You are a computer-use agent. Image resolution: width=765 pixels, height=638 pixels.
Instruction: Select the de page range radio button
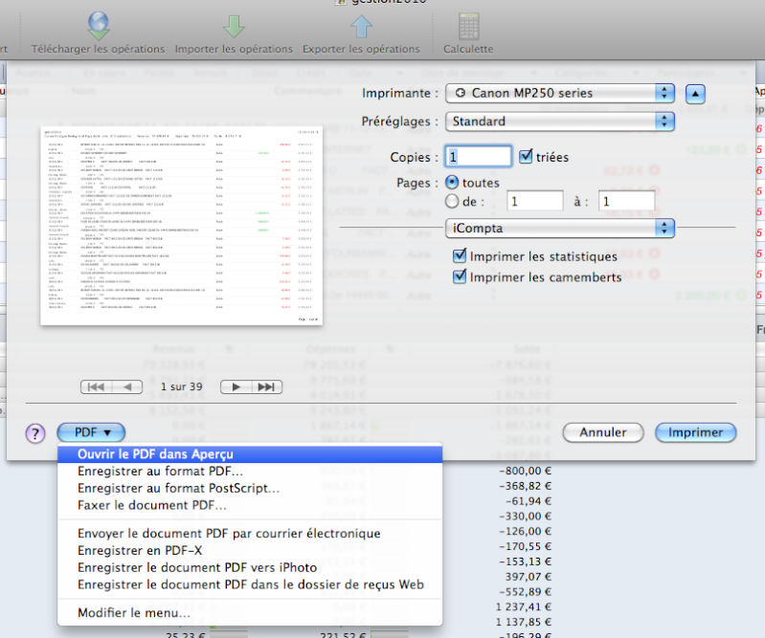452,201
